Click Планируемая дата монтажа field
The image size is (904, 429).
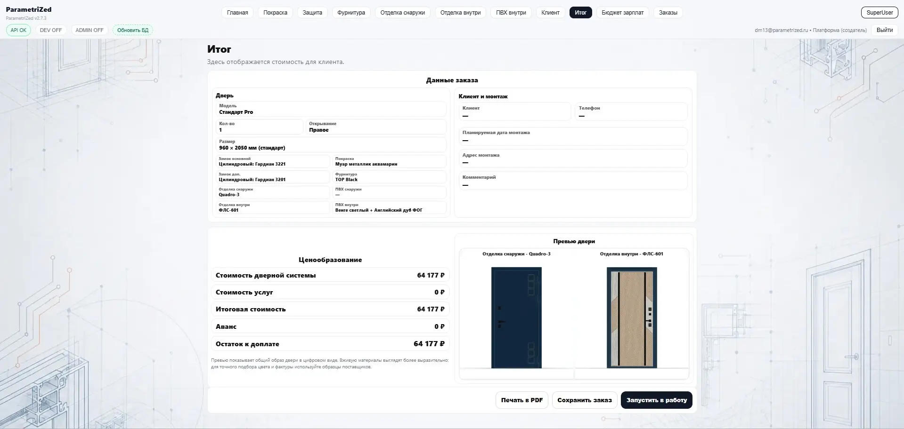573,136
